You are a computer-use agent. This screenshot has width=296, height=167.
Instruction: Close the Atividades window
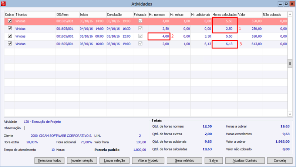click(x=292, y=4)
